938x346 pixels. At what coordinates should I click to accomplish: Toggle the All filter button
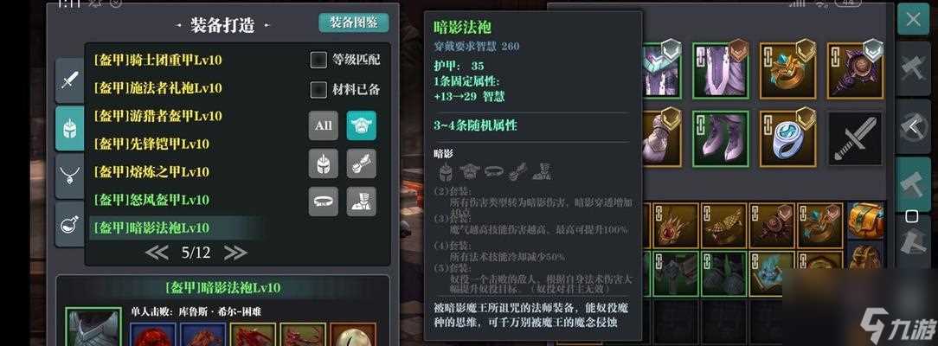[324, 125]
